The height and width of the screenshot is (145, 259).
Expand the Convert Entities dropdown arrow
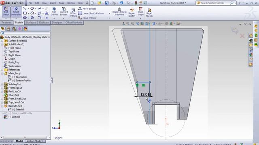(x=64, y=19)
